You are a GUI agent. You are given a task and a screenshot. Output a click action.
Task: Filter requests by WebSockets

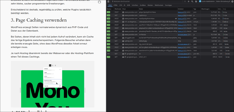click(x=159, y=5)
